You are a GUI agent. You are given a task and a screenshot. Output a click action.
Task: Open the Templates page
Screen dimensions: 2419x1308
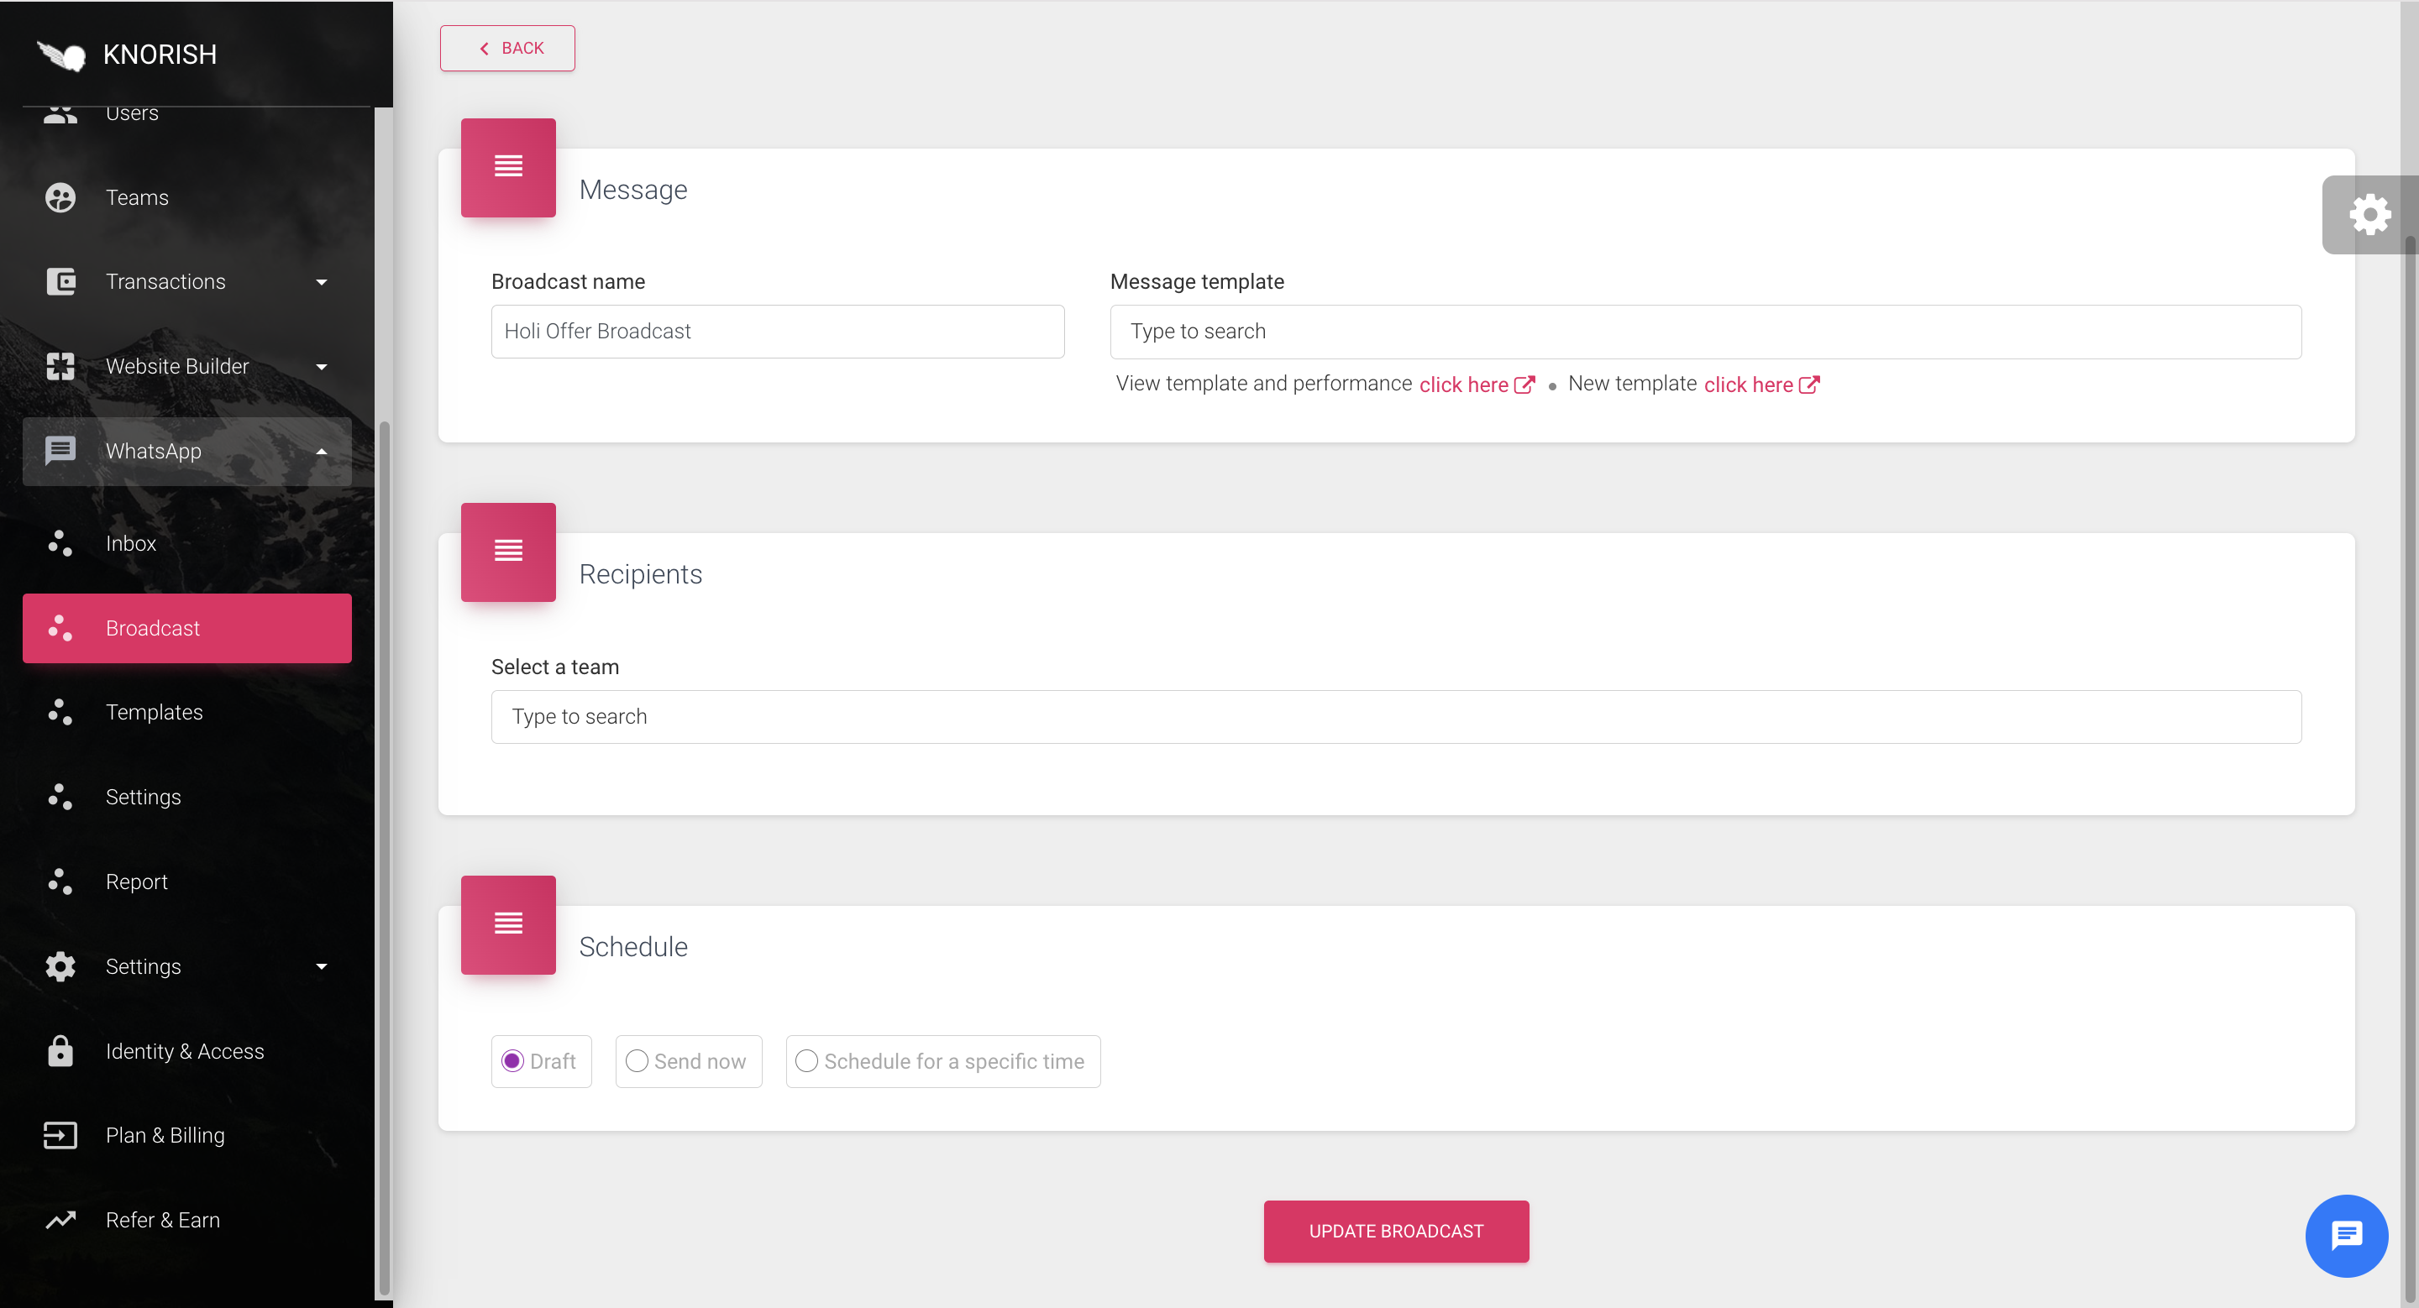tap(186, 712)
